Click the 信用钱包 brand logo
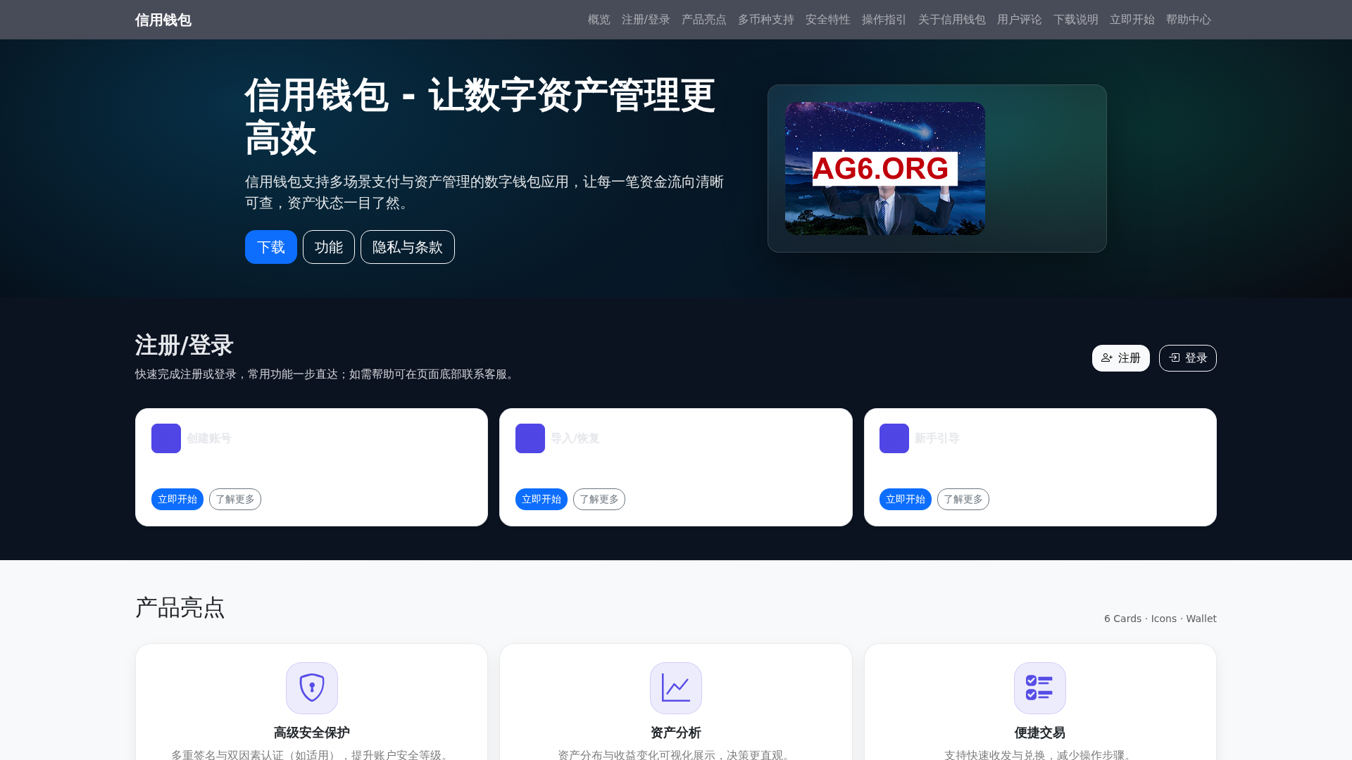The height and width of the screenshot is (760, 1352). tap(163, 20)
